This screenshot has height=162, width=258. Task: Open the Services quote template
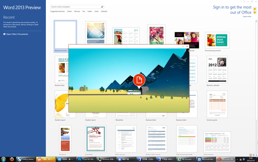[x=217, y=104]
